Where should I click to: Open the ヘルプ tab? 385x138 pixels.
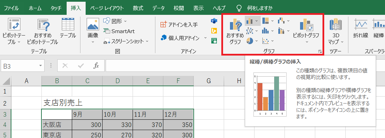219,8
